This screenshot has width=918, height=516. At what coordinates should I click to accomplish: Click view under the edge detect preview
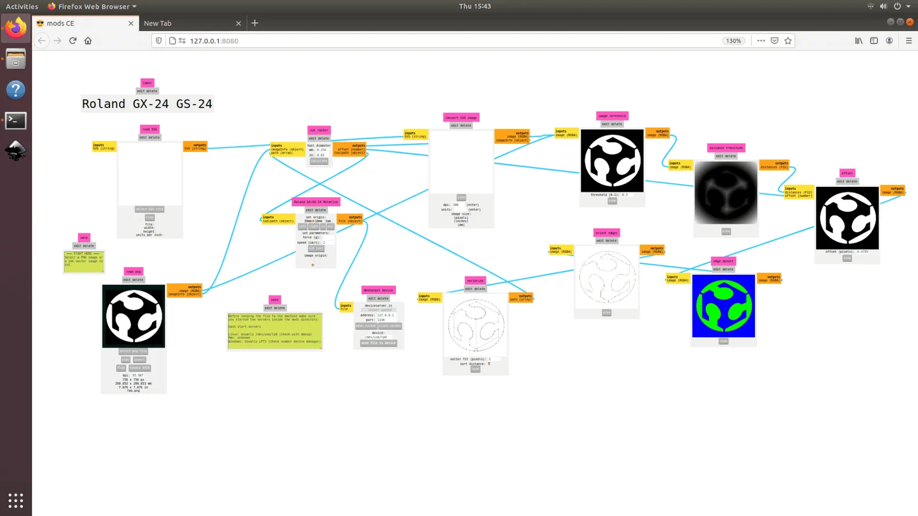click(x=723, y=341)
